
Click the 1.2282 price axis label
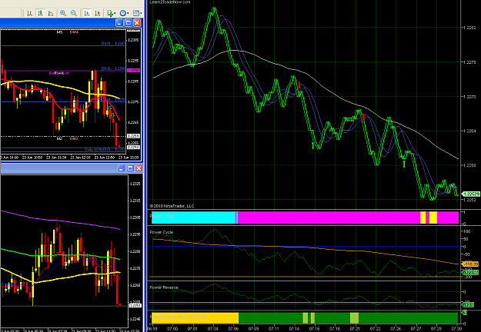point(469,28)
